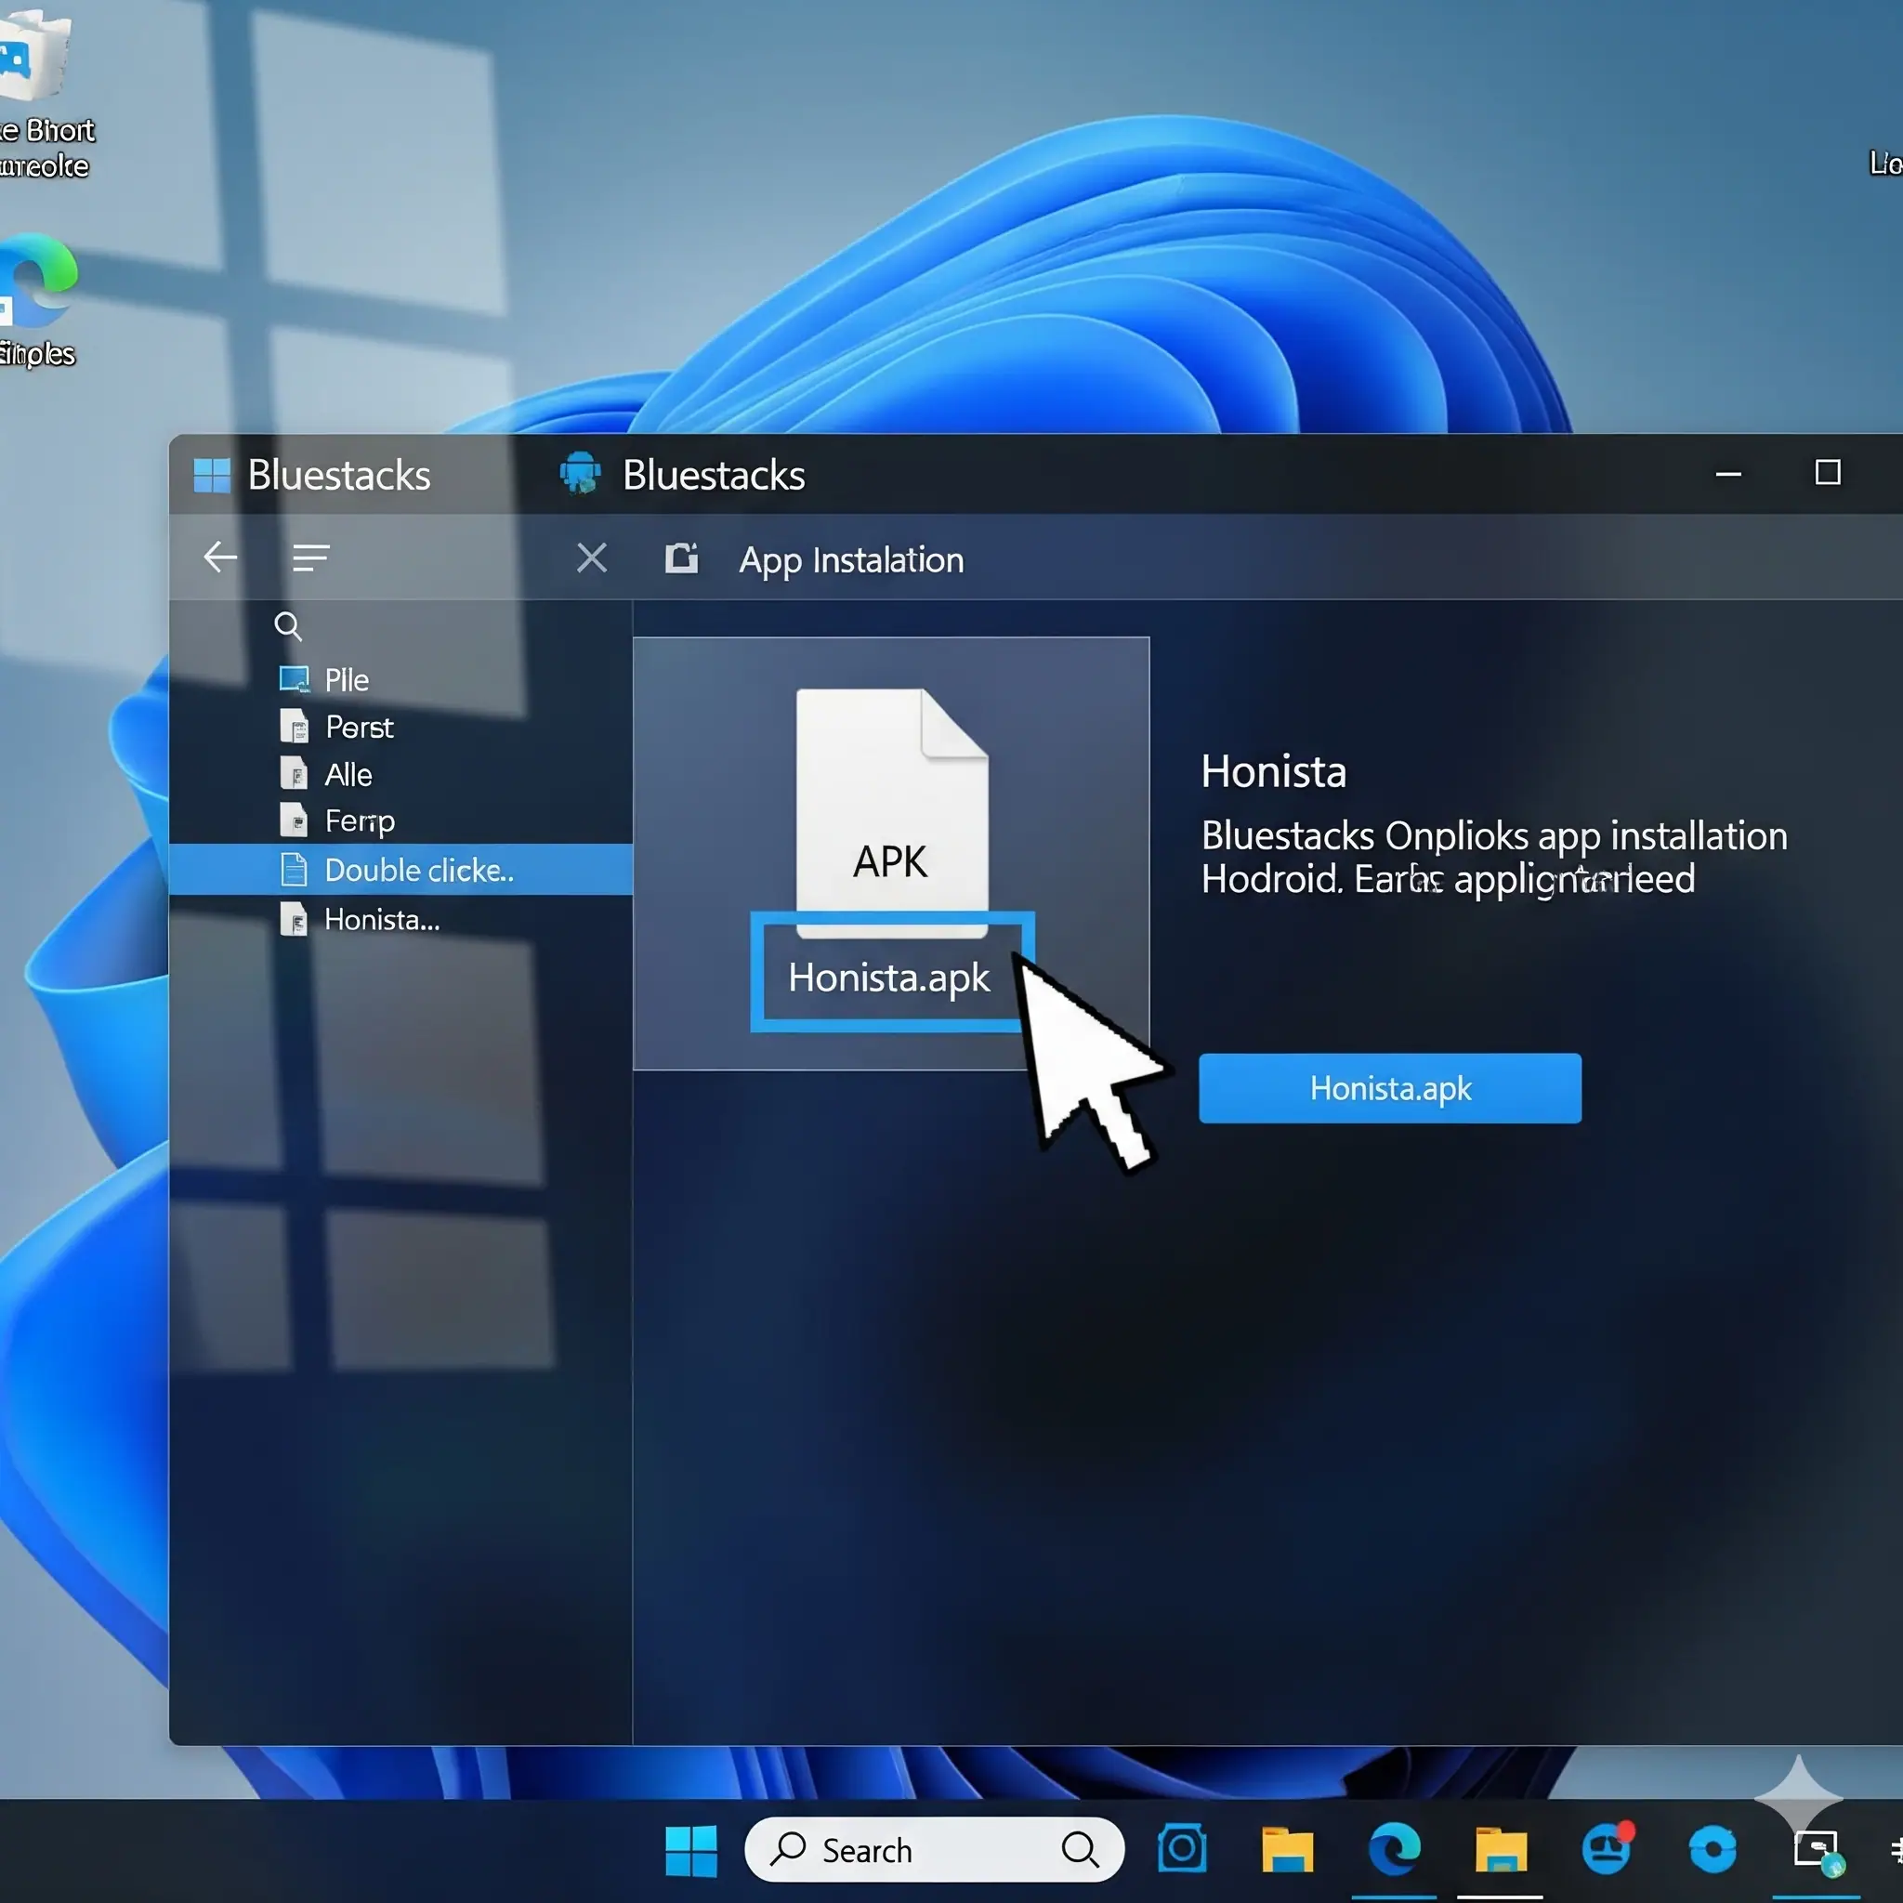
Task: Open the monitor icon in the taskbar
Action: pos(1818,1851)
